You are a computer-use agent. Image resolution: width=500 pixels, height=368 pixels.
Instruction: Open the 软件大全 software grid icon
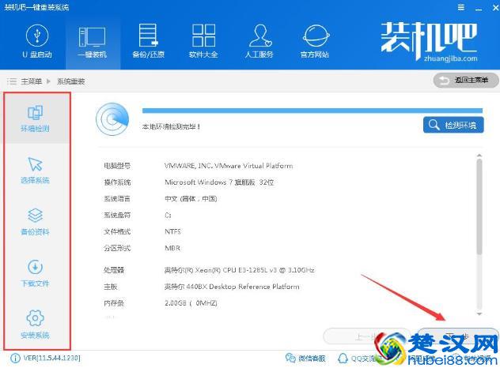204,41
